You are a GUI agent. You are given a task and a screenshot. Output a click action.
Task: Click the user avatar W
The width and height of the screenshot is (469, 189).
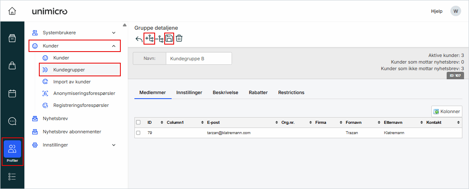pos(455,11)
